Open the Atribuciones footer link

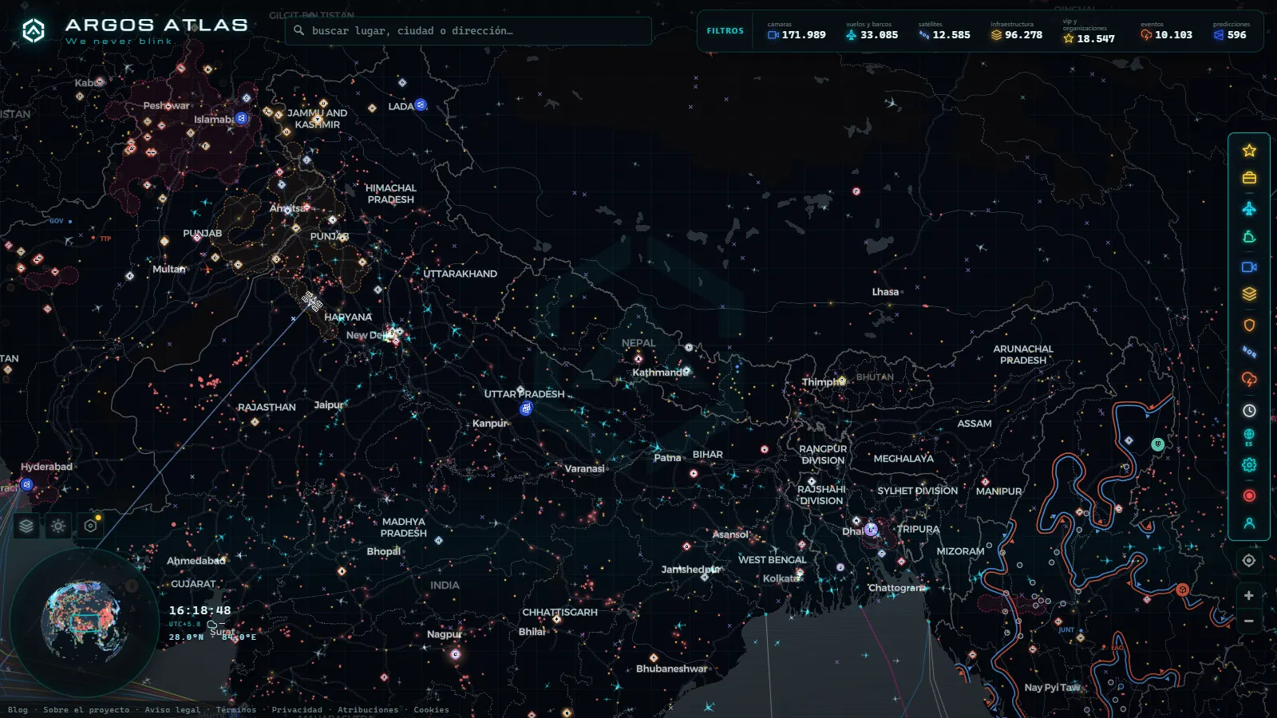[x=368, y=710]
